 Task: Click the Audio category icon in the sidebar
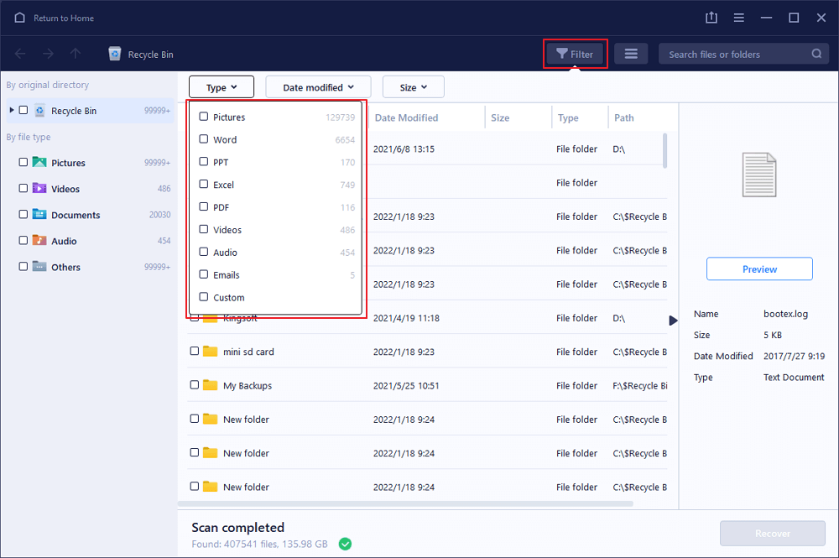point(39,241)
